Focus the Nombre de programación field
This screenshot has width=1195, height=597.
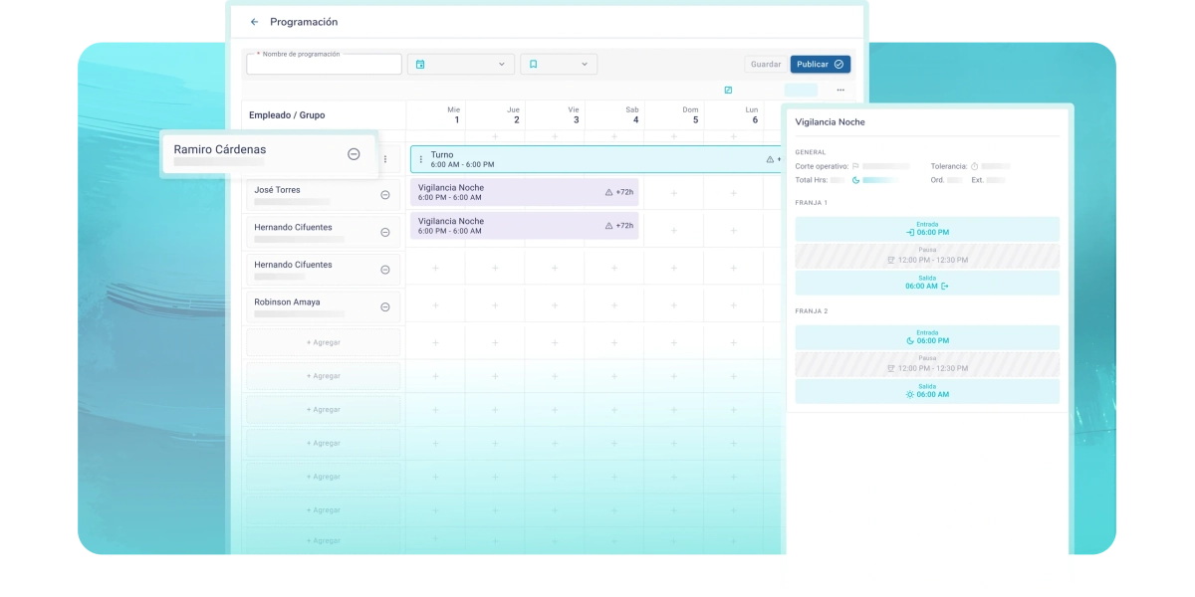pyautogui.click(x=324, y=65)
